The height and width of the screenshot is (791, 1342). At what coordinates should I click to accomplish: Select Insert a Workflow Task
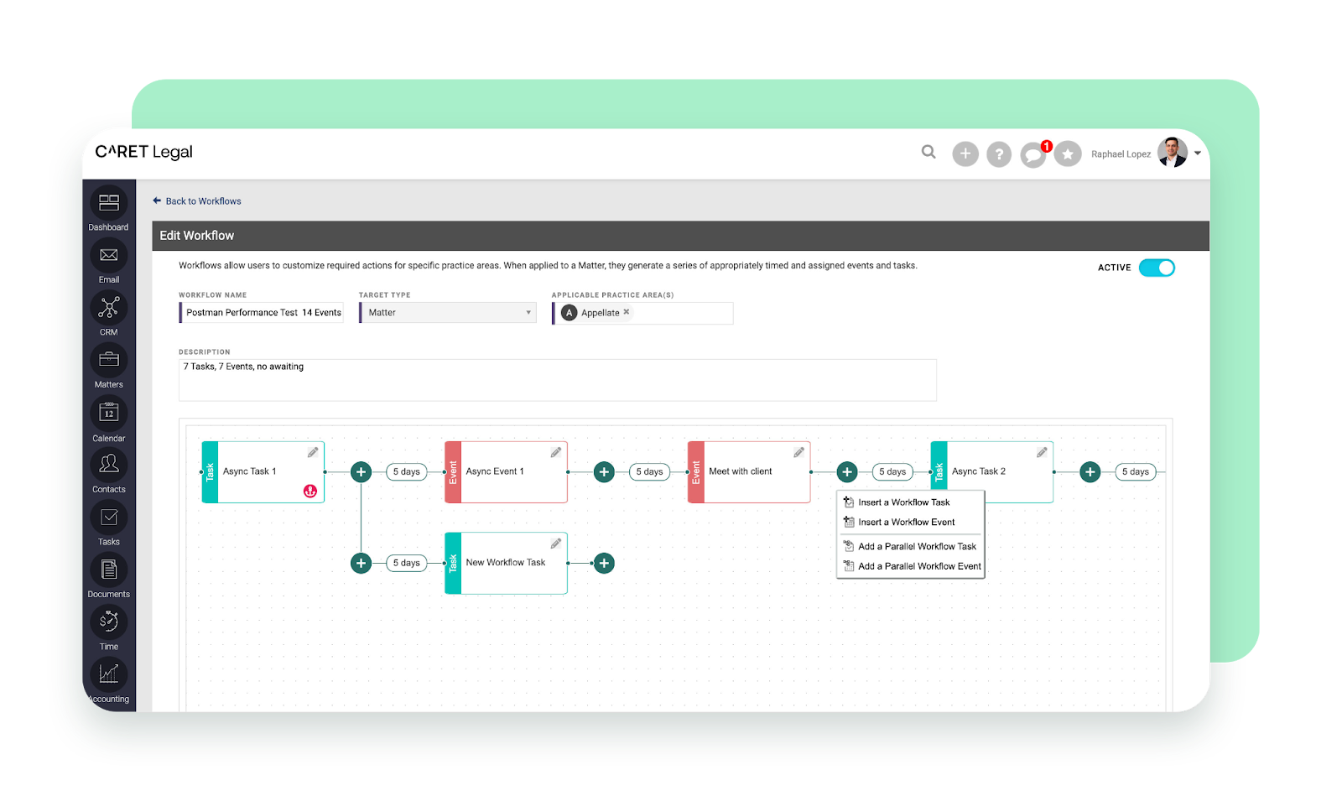tap(904, 502)
